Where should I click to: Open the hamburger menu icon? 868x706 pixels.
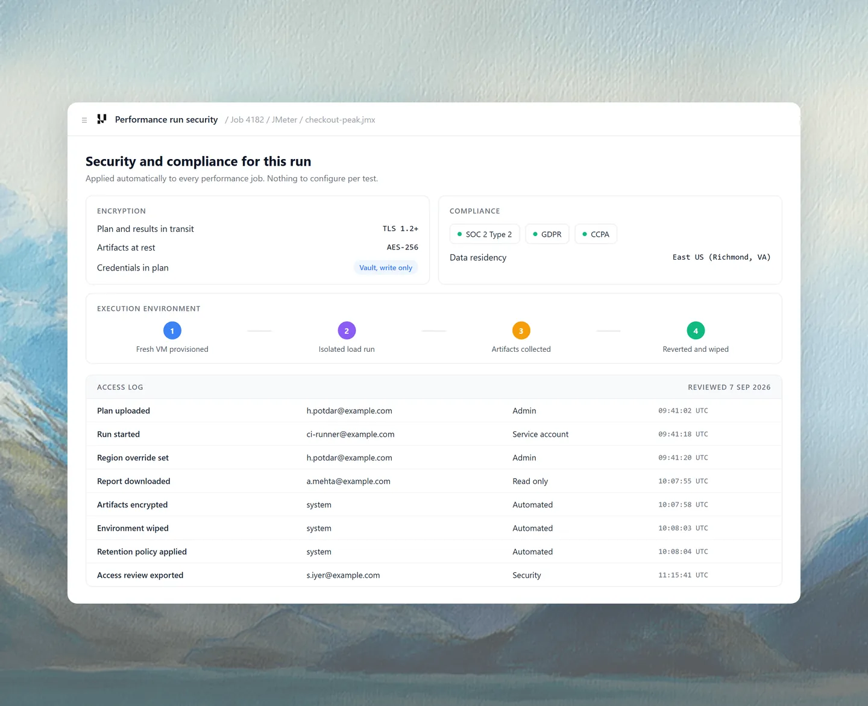(84, 120)
